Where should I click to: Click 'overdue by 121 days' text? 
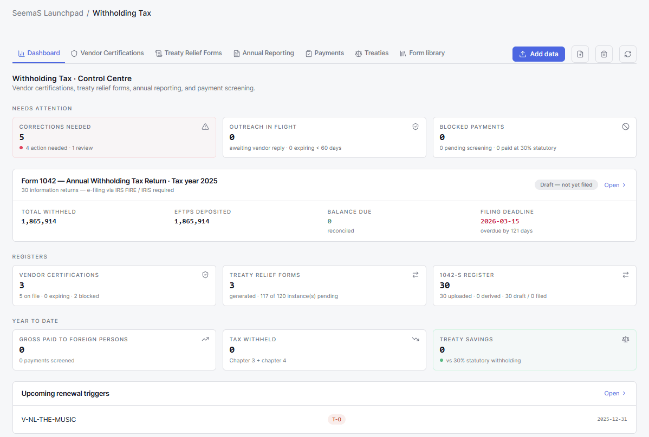click(x=506, y=231)
